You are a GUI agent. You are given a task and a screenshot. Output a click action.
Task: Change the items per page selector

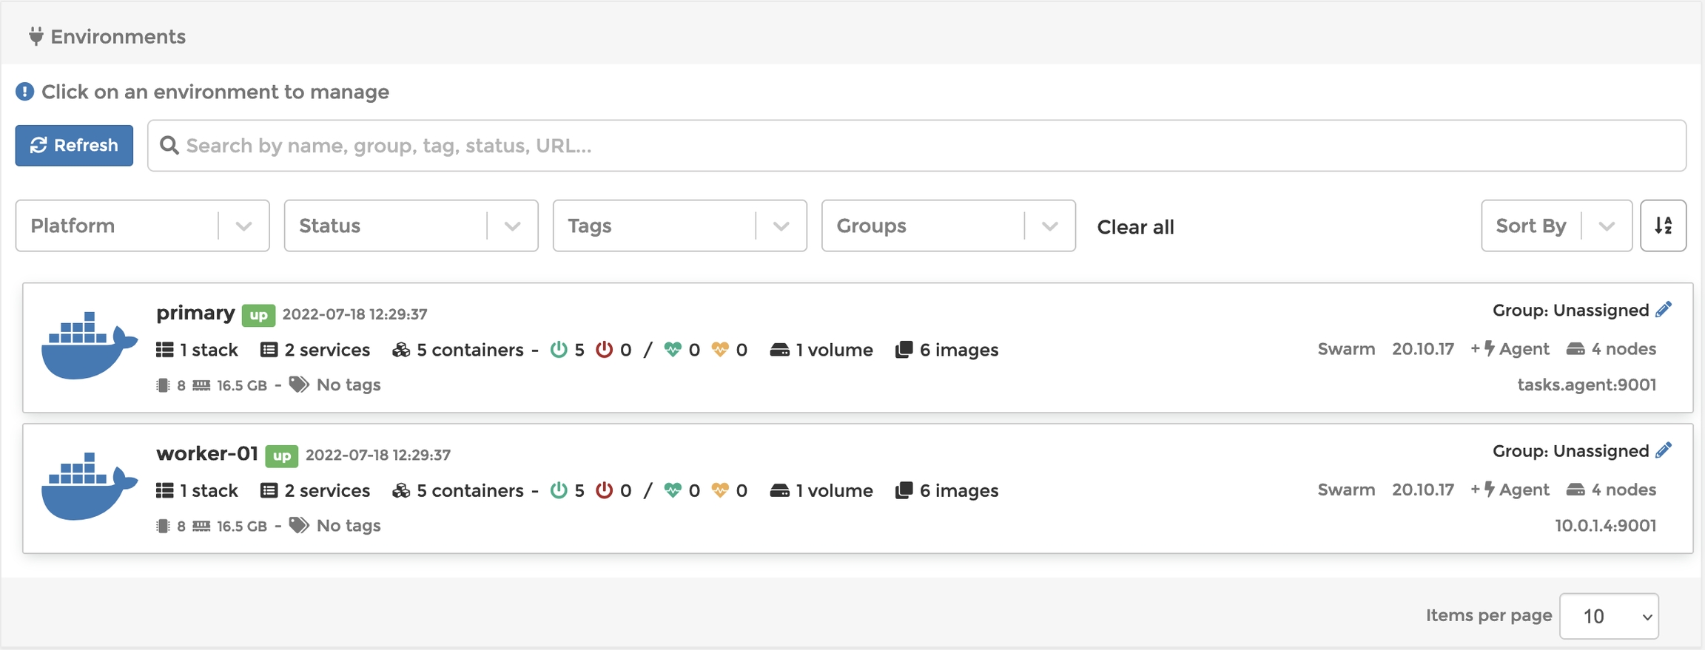click(x=1609, y=616)
